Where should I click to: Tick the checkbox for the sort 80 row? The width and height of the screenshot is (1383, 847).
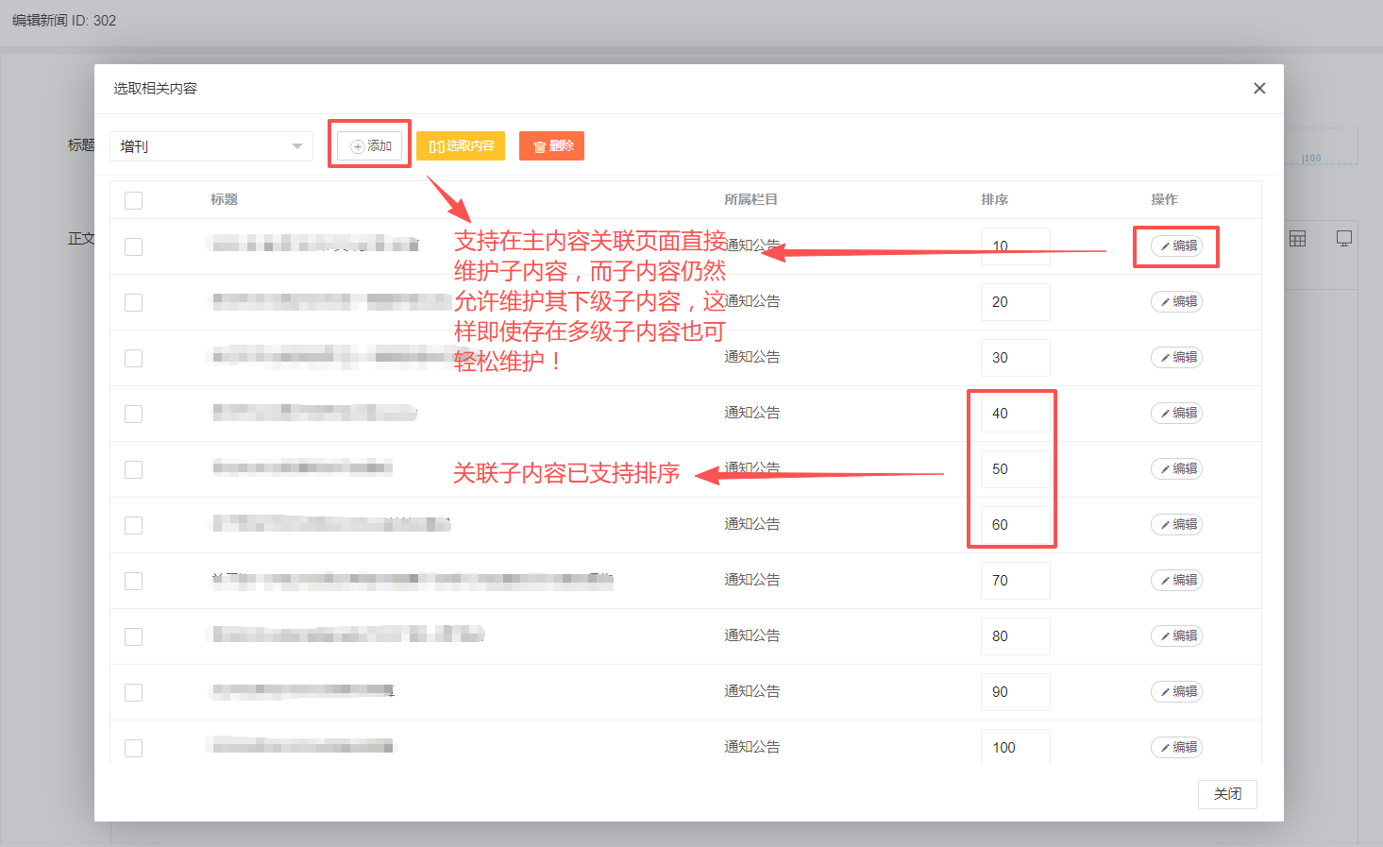coord(134,636)
